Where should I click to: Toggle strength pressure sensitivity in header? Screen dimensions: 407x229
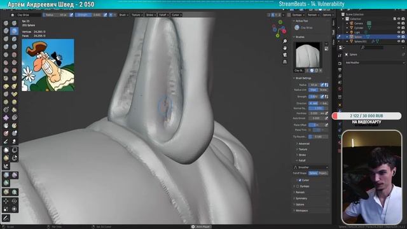(x=105, y=15)
